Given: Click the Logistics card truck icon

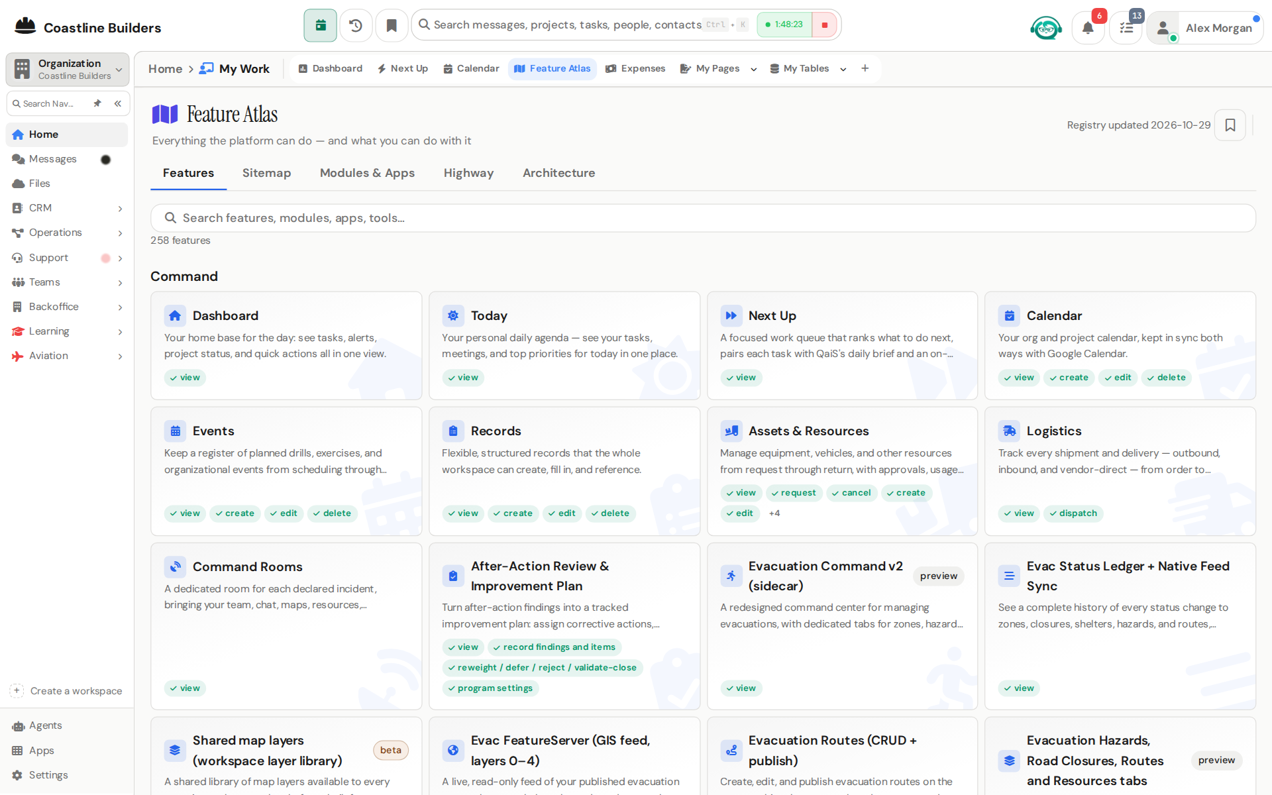Looking at the screenshot, I should click(x=1009, y=431).
